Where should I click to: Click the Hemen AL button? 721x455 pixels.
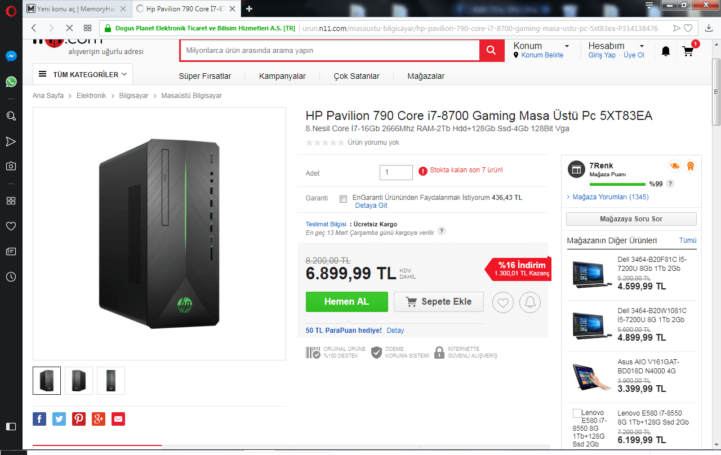click(x=346, y=302)
